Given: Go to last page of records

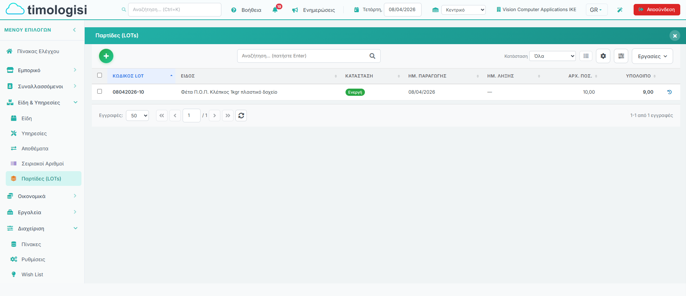Looking at the screenshot, I should coord(228,116).
